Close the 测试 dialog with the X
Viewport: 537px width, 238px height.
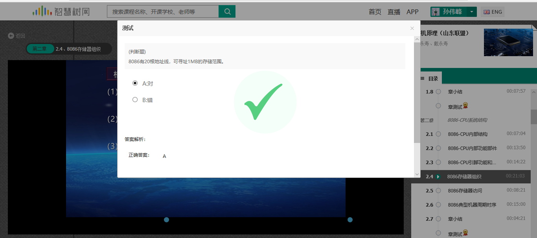tap(412, 28)
